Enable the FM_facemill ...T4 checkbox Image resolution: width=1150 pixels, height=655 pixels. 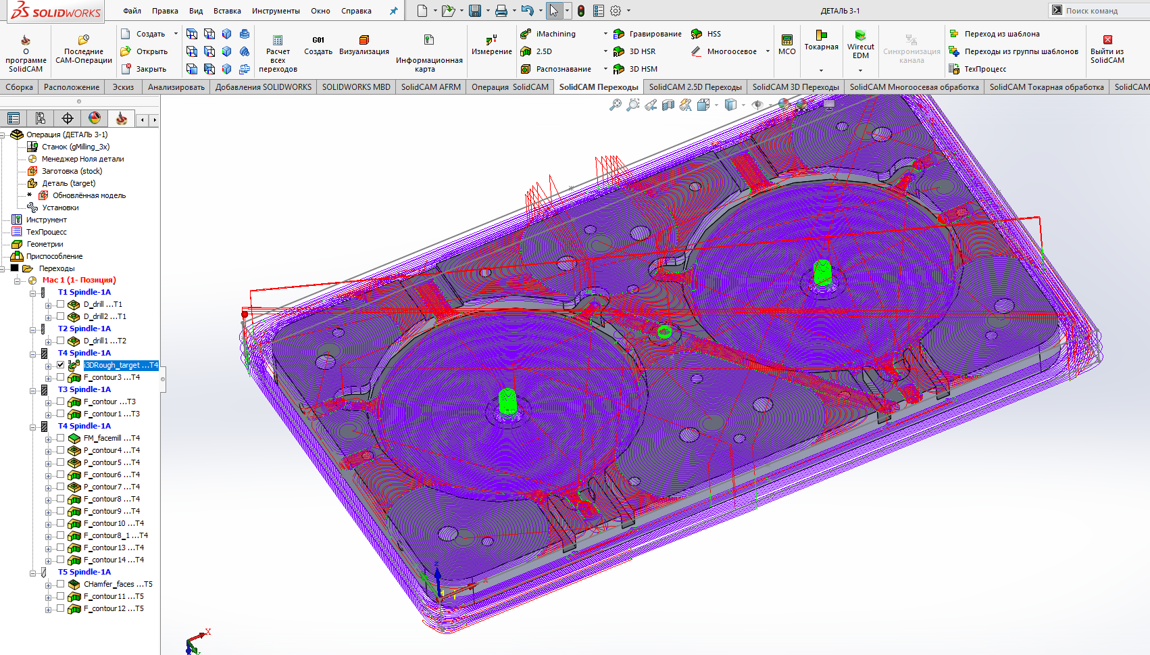61,438
